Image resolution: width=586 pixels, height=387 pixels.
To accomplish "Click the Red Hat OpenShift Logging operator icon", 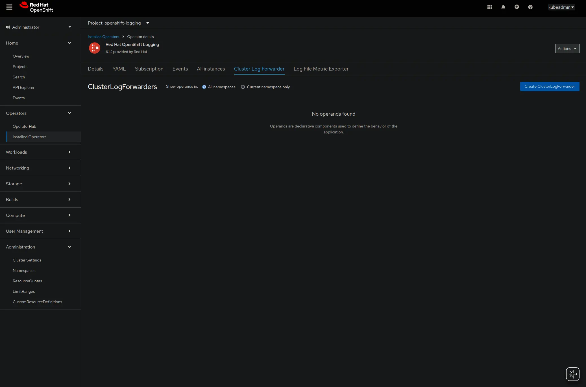I will [x=95, y=48].
